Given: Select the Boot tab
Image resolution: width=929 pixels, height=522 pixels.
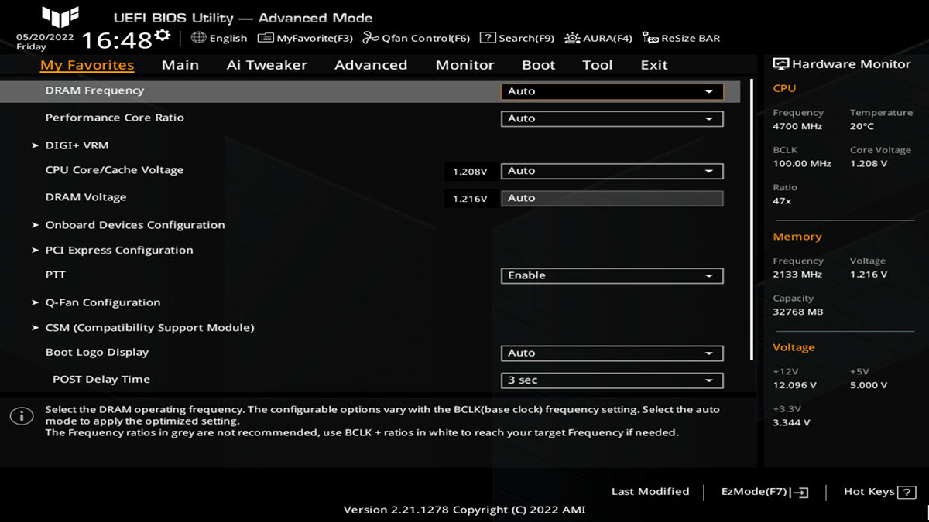Looking at the screenshot, I should pyautogui.click(x=539, y=65).
